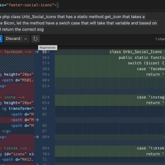Click line number 55+ in gutter
This screenshot has height=165, width=165.
click(x=46, y=52)
